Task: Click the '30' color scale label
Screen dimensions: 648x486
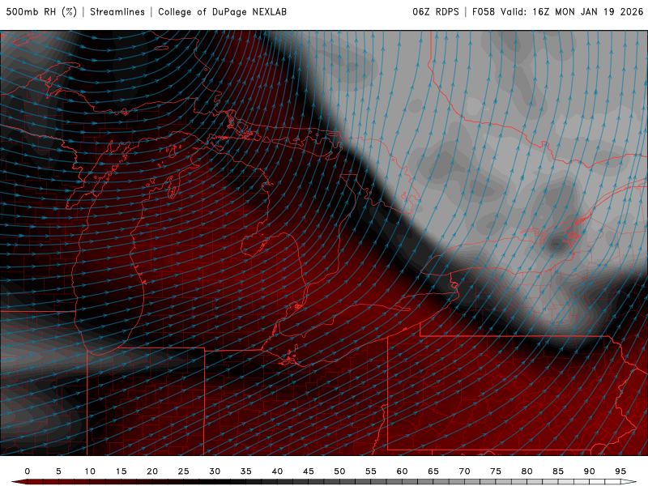Action: [215, 471]
